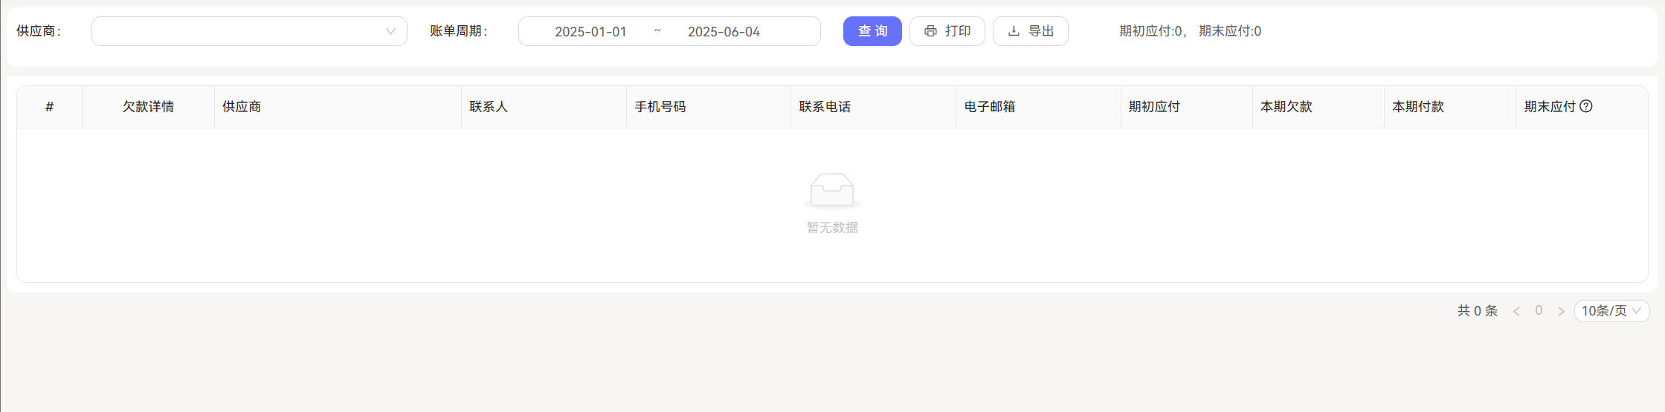Screen dimensions: 1665x412
Task: Click the 本期欠款 column header
Action: pyautogui.click(x=1318, y=107)
